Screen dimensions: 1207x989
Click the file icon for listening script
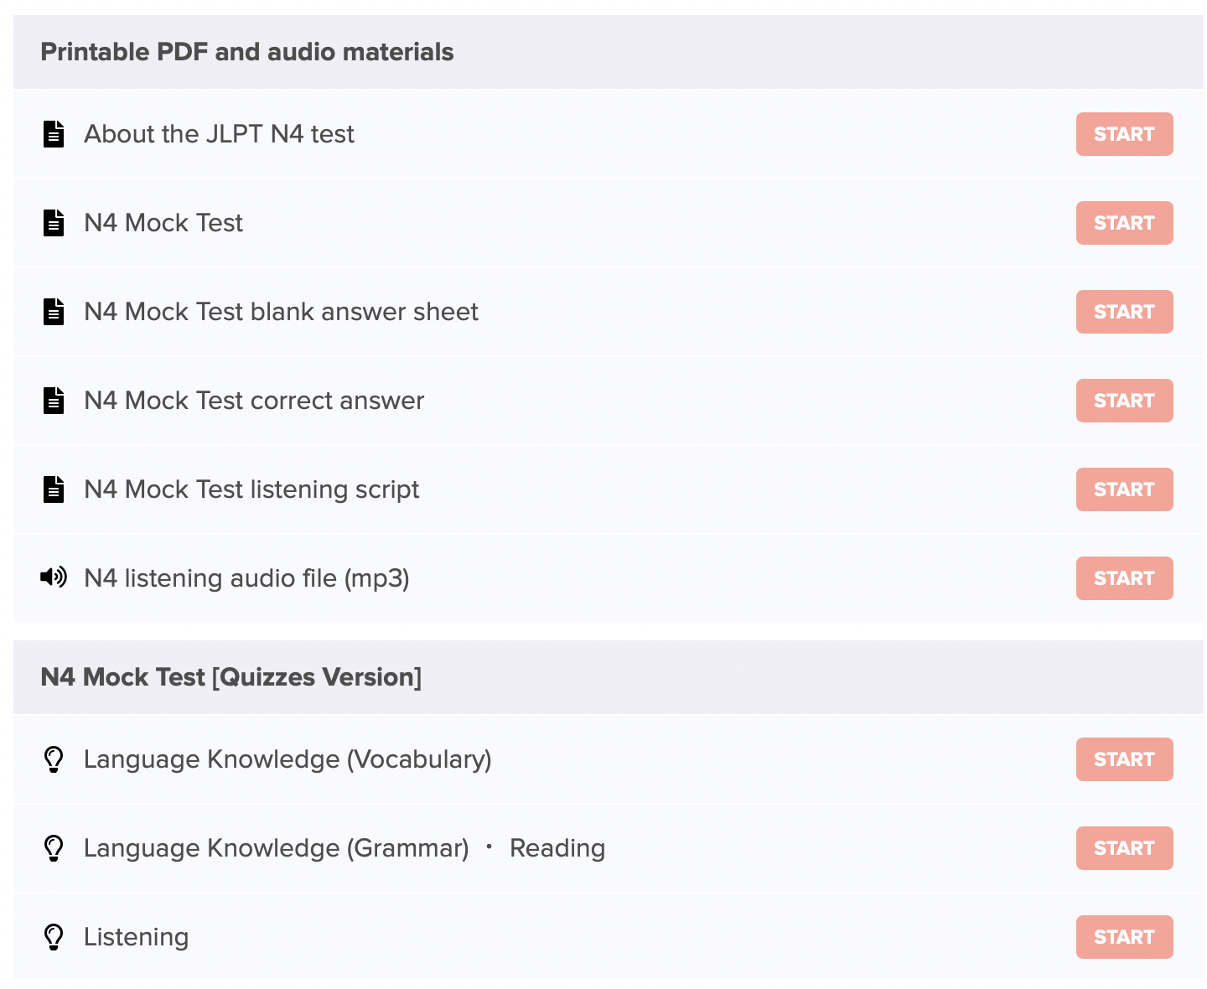point(54,489)
